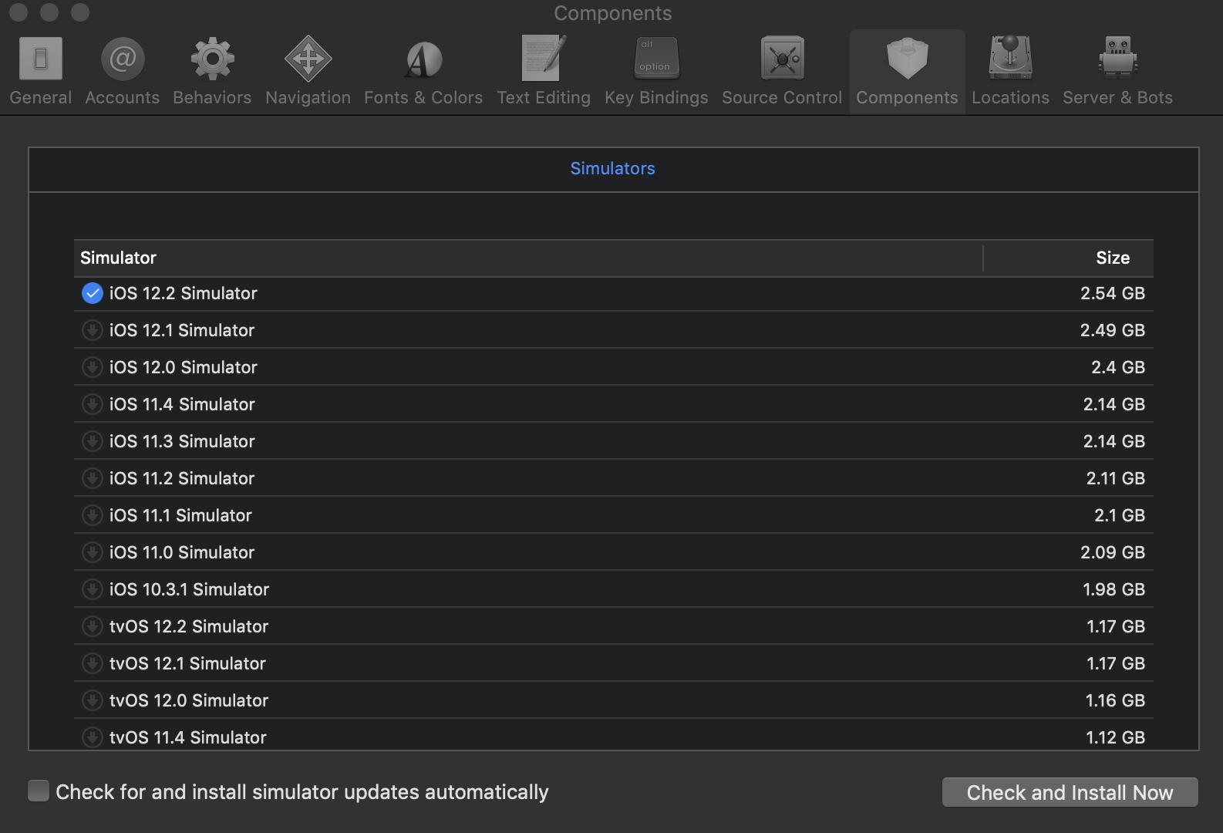
Task: Switch to the Simulators tab
Action: pyautogui.click(x=612, y=168)
